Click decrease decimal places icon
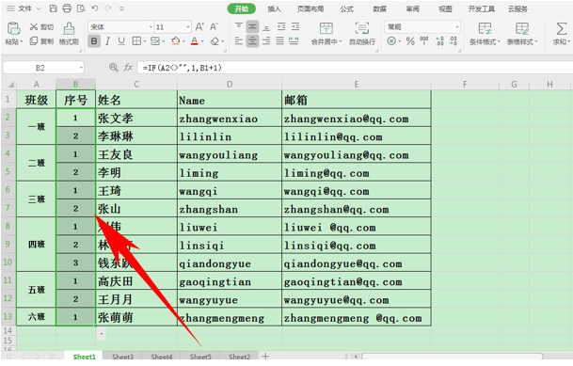This screenshot has width=573, height=366. (454, 40)
